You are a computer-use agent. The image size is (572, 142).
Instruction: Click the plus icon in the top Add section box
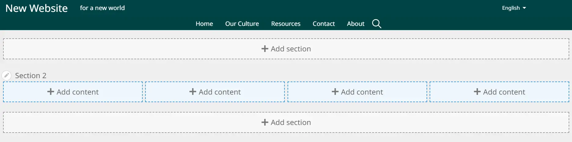coord(265,49)
